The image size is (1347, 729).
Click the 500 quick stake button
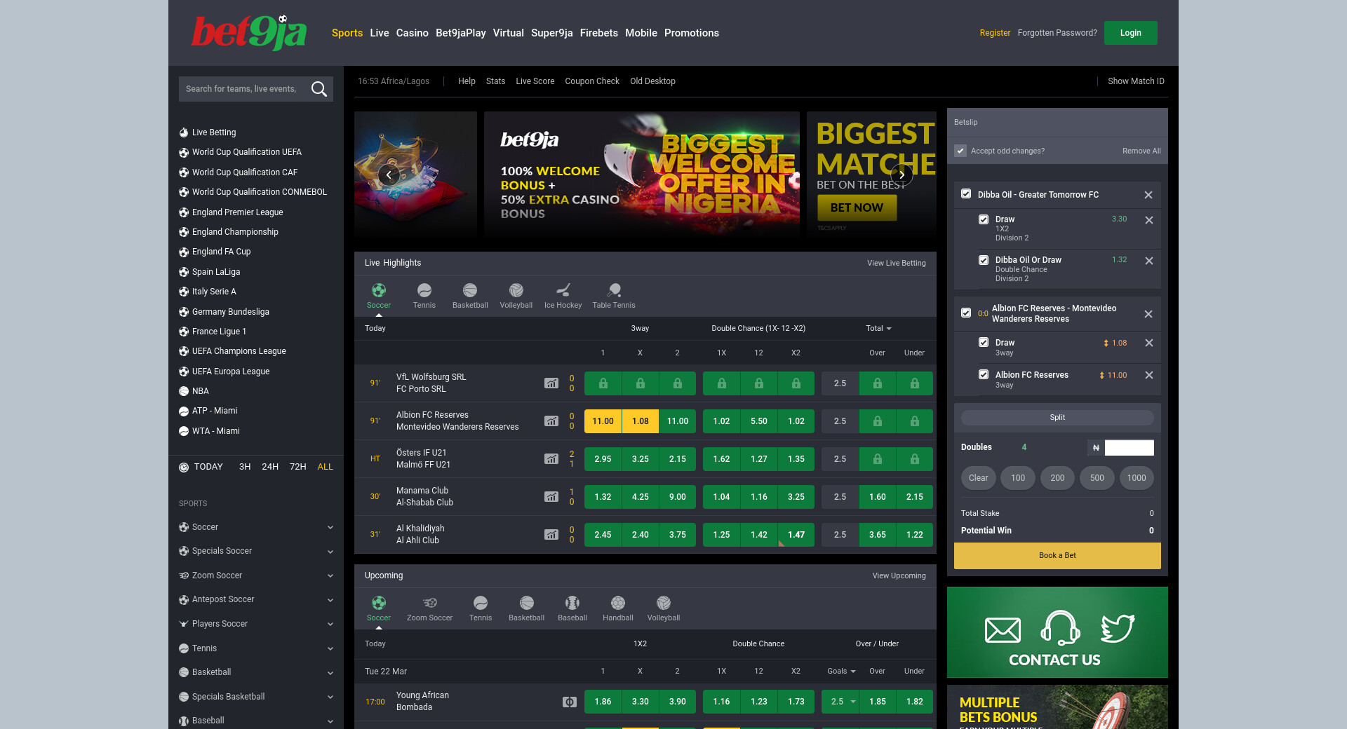pyautogui.click(x=1097, y=478)
